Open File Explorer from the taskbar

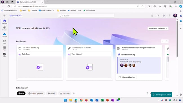tap(71, 100)
